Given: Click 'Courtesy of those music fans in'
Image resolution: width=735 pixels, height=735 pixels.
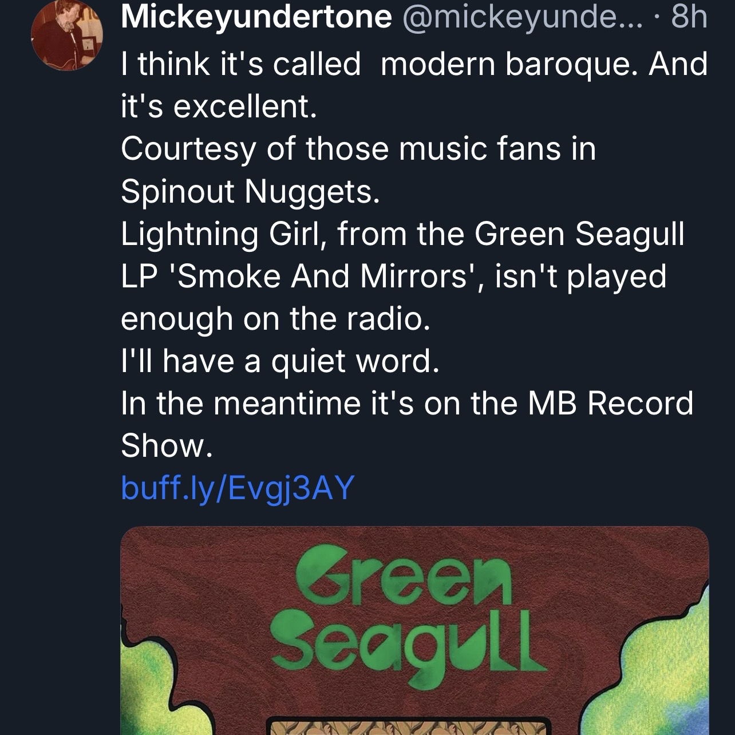Looking at the screenshot, I should (358, 149).
